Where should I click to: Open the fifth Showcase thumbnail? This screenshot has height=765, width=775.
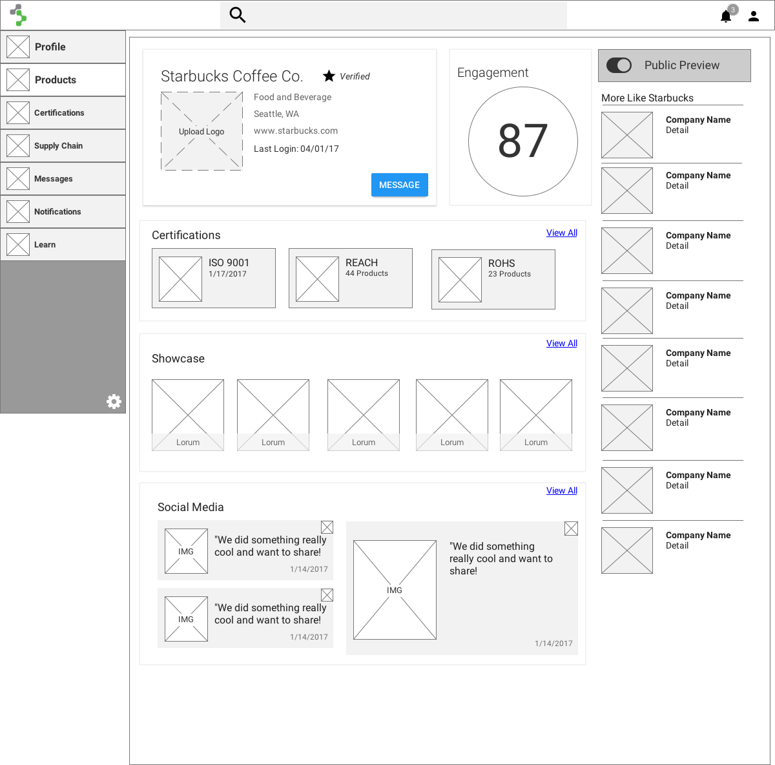pos(536,415)
